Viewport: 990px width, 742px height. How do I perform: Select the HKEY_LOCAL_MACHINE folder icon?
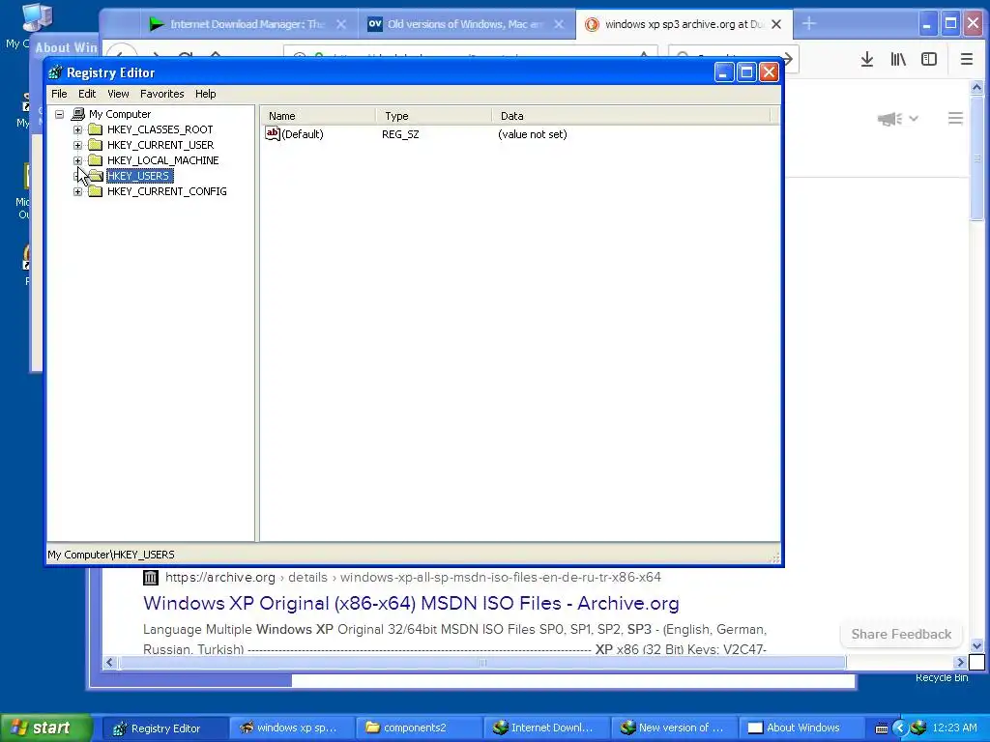click(96, 160)
